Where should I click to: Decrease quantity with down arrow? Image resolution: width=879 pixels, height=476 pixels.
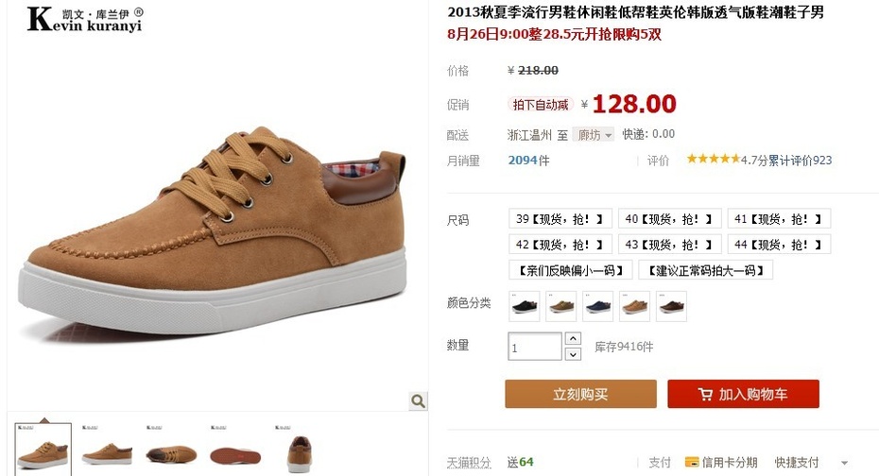[573, 354]
